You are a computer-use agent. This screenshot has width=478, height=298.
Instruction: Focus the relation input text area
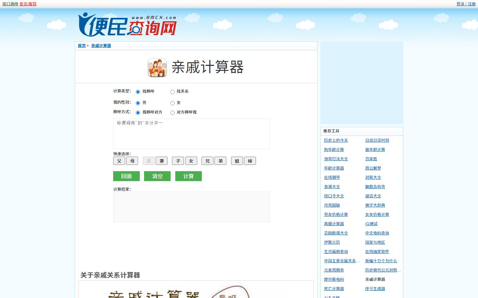pyautogui.click(x=192, y=134)
